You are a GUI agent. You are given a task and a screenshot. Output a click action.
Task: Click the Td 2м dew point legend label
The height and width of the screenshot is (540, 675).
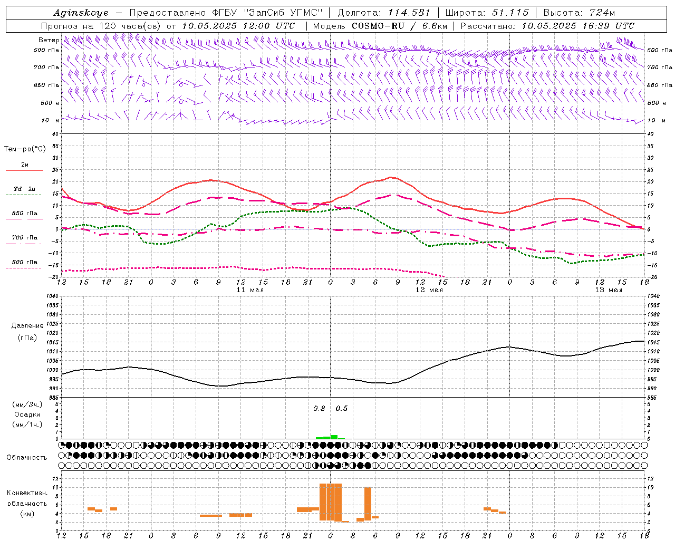click(x=25, y=189)
